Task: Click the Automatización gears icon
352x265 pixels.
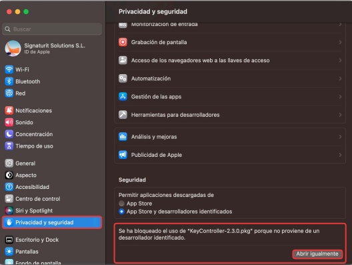Action: coord(123,79)
